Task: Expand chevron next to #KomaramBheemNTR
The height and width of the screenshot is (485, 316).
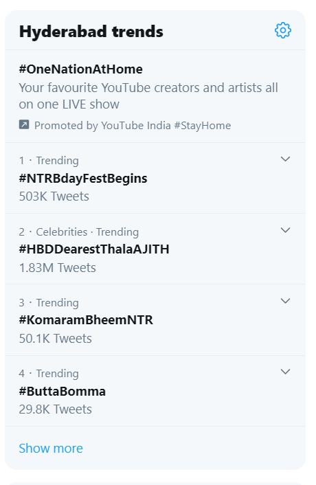Action: click(x=285, y=301)
